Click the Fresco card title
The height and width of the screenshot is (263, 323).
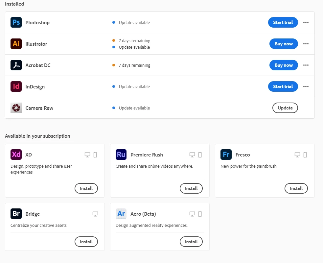click(243, 155)
